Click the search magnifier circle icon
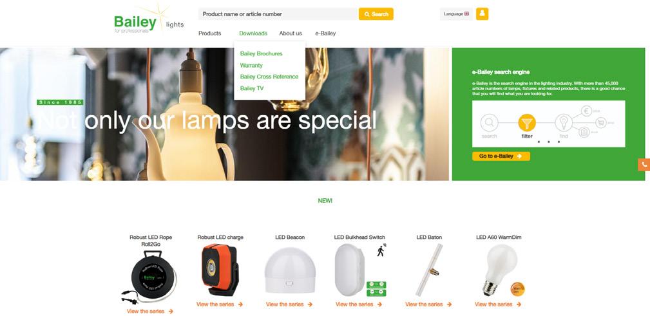The width and height of the screenshot is (650, 316). click(x=489, y=122)
